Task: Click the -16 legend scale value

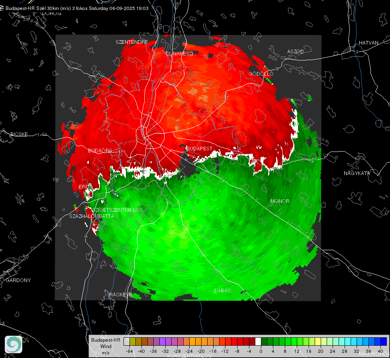Action: 213,351
